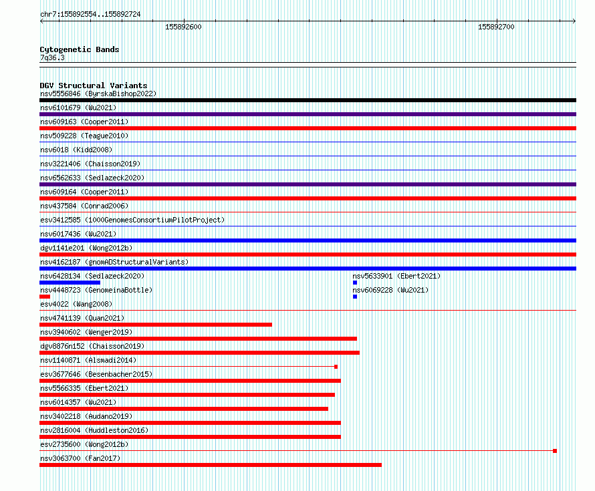This screenshot has height=491, width=595.
Task: Click the nsv1140871 (Alsmadi2014) label
Action: (x=88, y=360)
